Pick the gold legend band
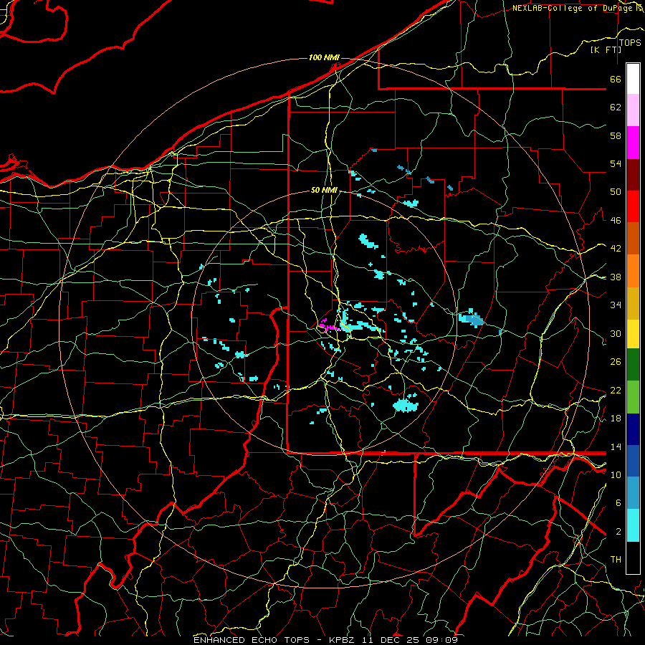645x645 pixels. (x=633, y=303)
